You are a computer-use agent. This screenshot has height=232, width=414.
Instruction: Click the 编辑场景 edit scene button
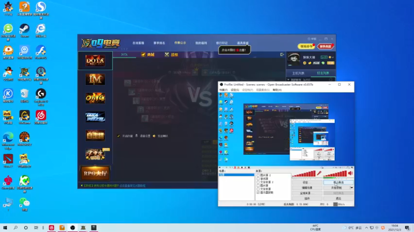307,188
